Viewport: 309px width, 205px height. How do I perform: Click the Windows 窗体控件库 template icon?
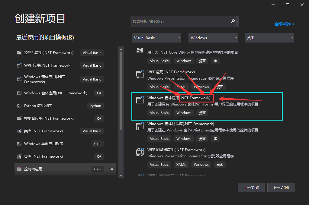(140, 126)
